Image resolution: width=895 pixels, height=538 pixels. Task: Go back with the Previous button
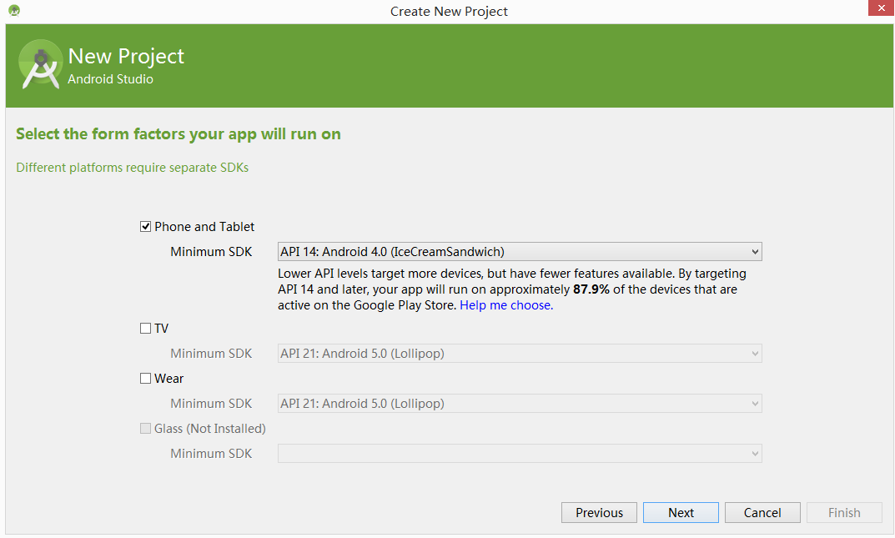(x=599, y=513)
